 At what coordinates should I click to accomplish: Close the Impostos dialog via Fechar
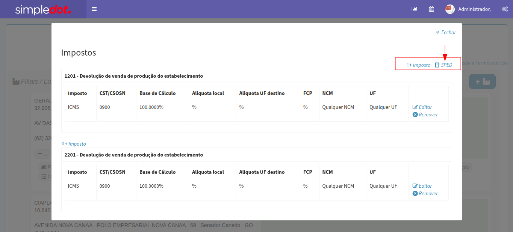446,33
